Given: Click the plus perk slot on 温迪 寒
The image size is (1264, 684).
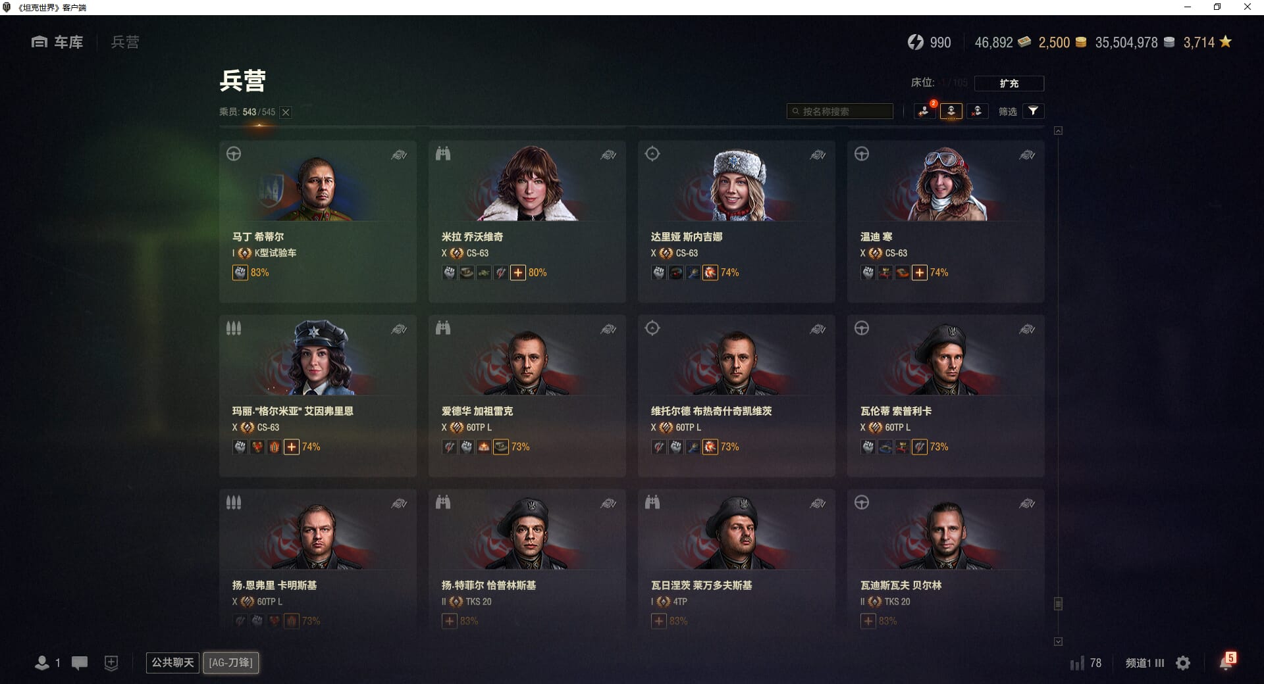Looking at the screenshot, I should click(x=919, y=272).
